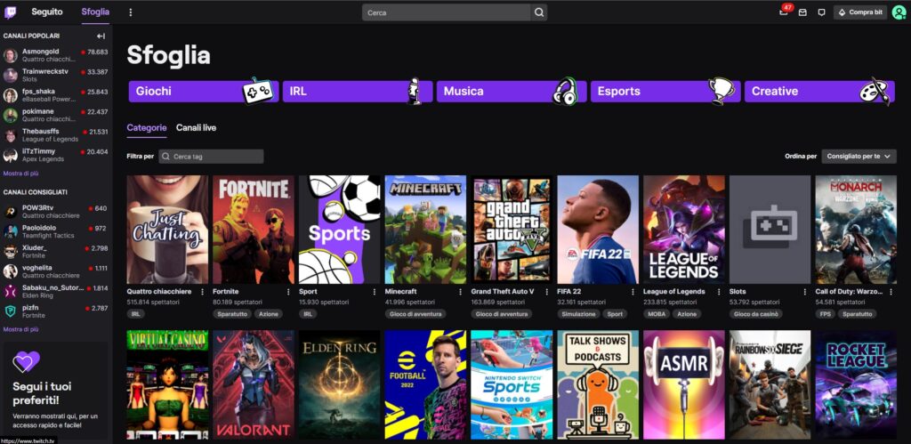Open the Elden Ring cover thumbnail
Viewport: 911px width, 444px height.
(339, 384)
